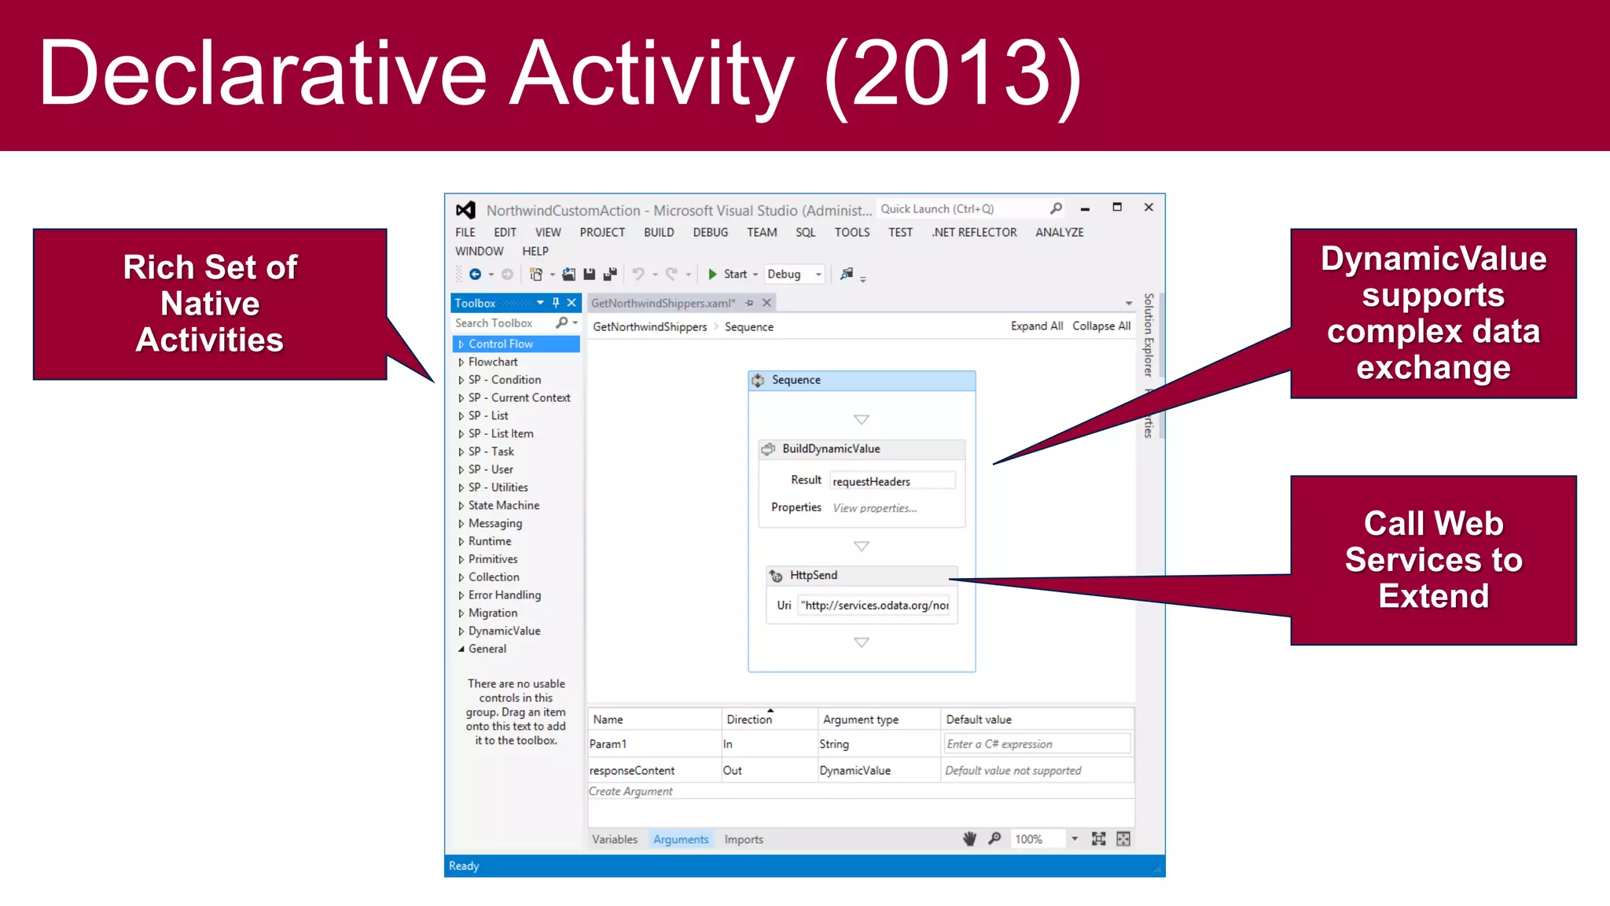Open the Solution Explorer side tab
1610x906 pixels.
click(1149, 335)
